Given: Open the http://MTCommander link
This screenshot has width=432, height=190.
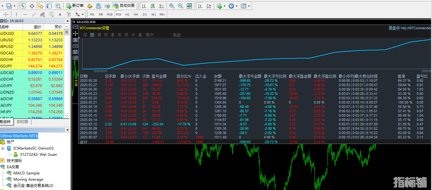Looking at the screenshot, I should tap(416, 28).
